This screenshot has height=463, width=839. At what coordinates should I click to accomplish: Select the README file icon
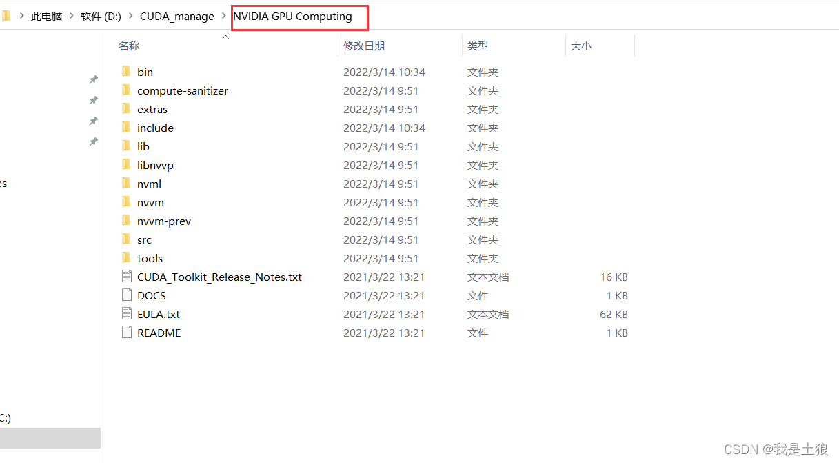click(126, 333)
